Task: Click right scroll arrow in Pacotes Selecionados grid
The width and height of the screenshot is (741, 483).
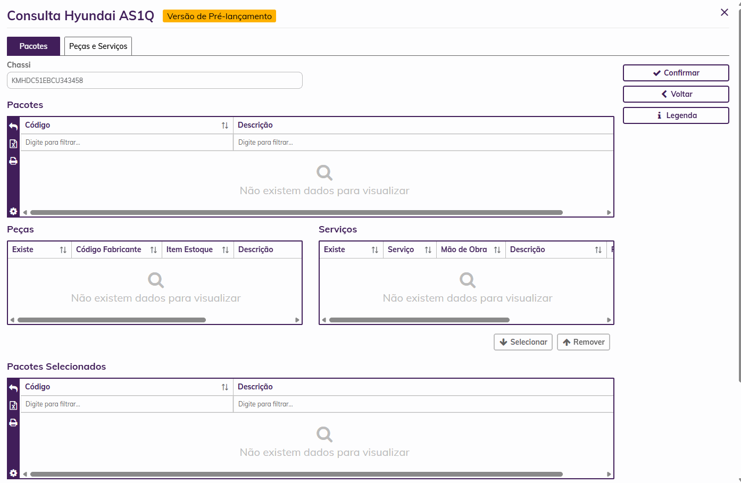Action: click(x=609, y=474)
